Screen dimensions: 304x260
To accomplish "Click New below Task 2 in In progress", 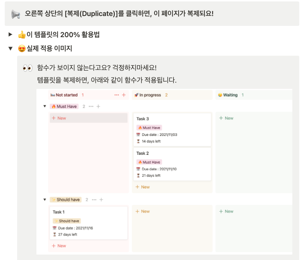I will 143,187.
